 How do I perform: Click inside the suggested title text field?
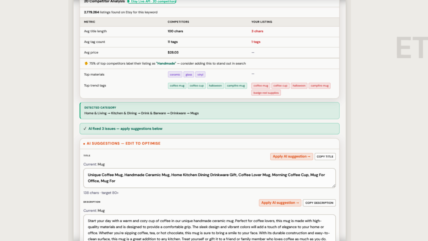click(x=209, y=178)
